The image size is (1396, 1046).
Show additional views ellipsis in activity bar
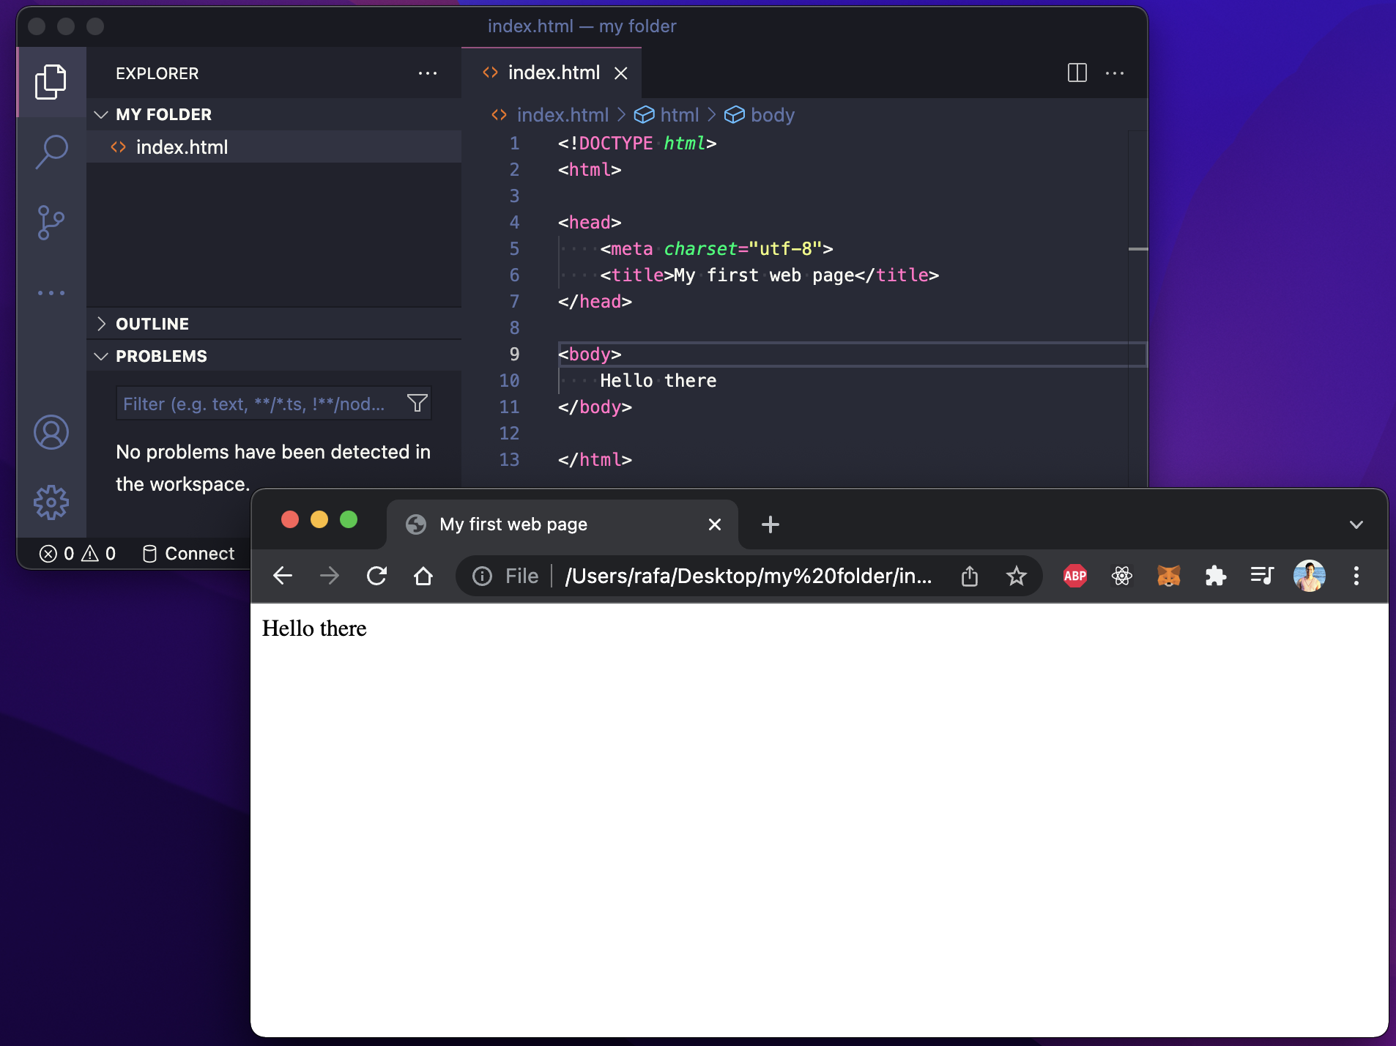pos(51,293)
